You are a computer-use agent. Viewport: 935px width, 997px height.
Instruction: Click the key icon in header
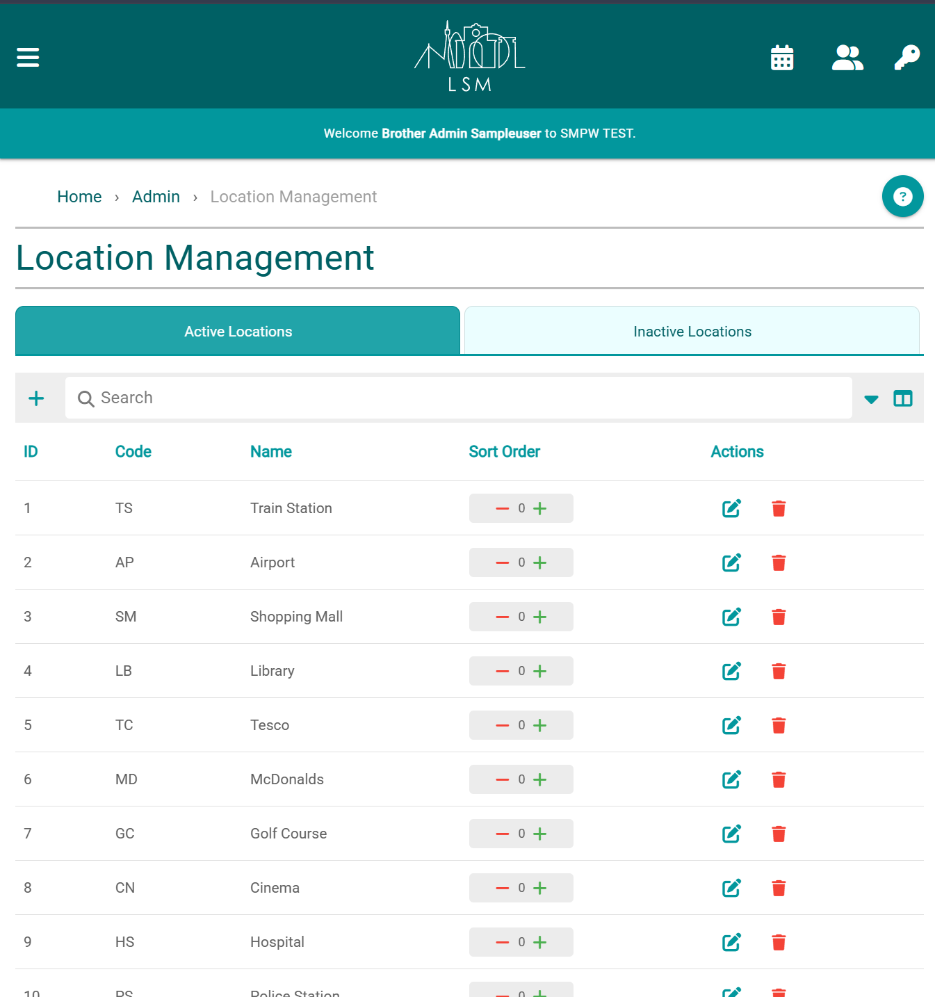point(906,58)
